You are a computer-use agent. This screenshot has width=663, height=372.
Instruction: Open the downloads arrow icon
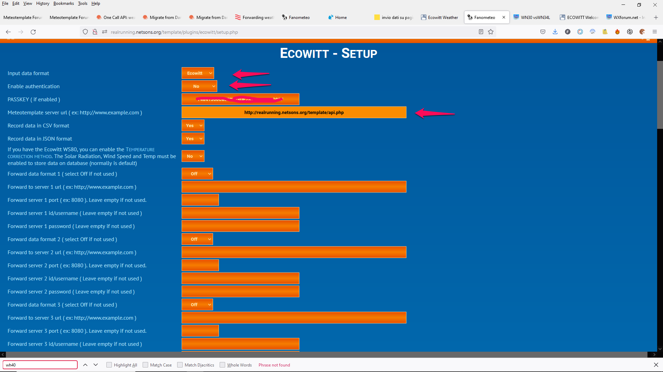point(555,32)
